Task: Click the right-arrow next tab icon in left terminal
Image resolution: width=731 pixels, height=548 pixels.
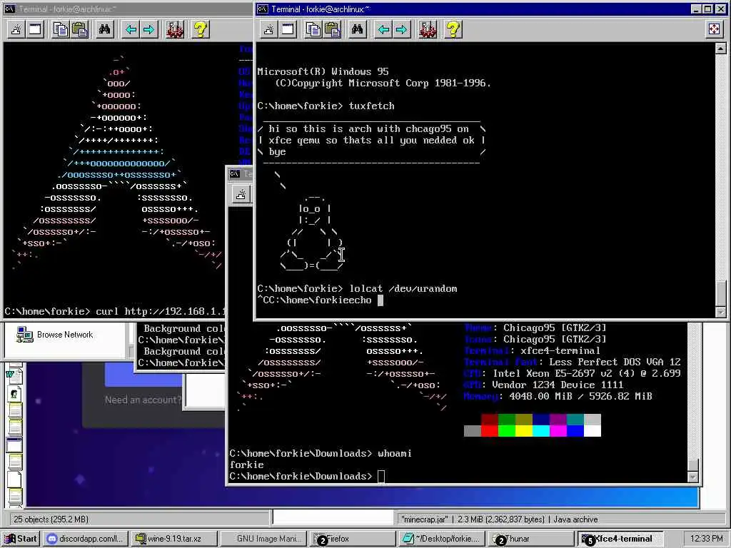Action: (x=148, y=30)
